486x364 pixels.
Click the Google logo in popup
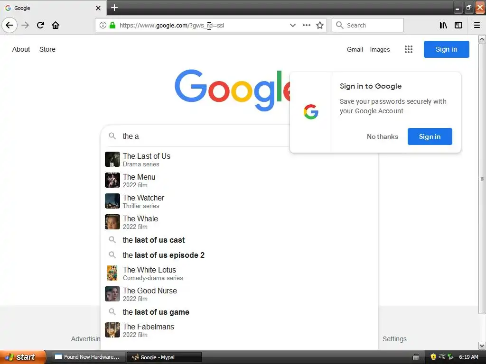pos(311,112)
